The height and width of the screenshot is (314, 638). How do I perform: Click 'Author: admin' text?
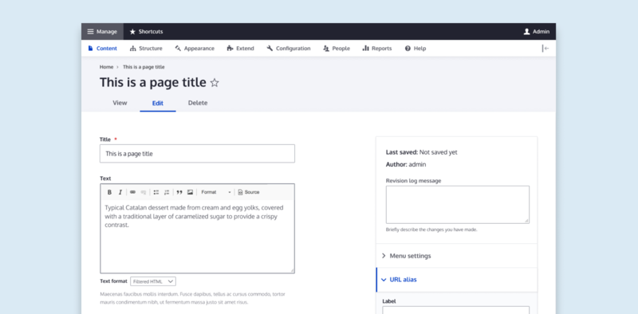[406, 165]
